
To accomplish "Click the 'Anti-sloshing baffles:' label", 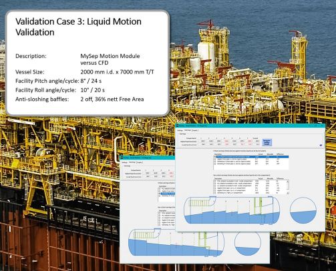I will point(42,99).
